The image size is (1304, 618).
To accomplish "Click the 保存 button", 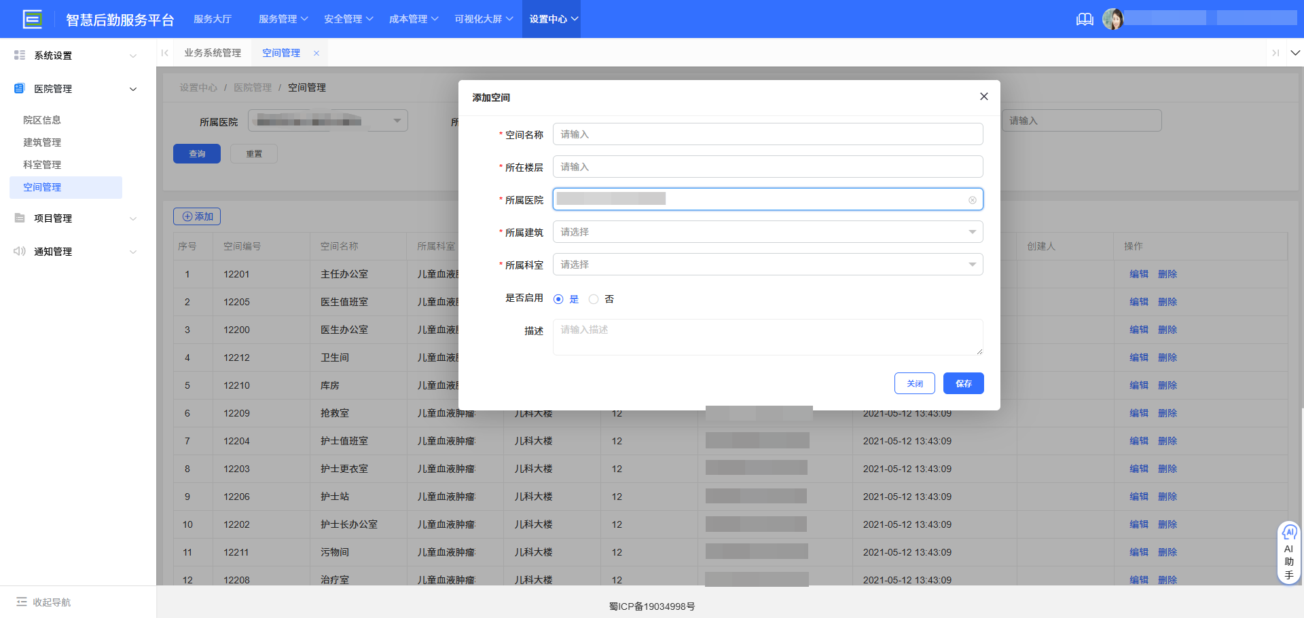I will [963, 383].
